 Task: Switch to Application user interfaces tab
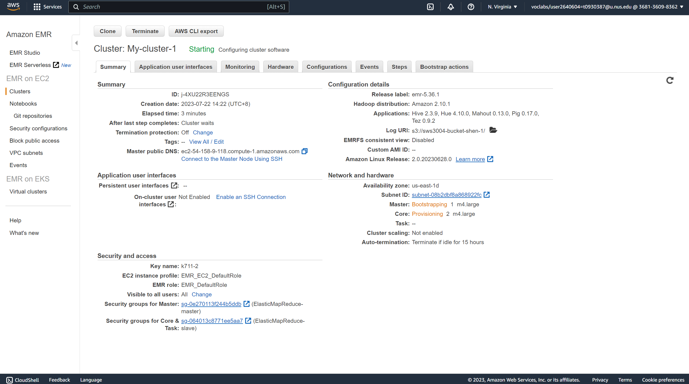coord(176,67)
